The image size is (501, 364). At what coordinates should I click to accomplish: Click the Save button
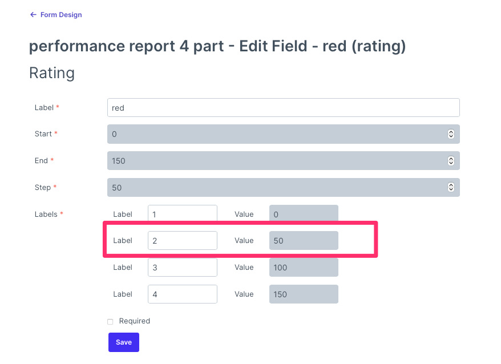(123, 342)
